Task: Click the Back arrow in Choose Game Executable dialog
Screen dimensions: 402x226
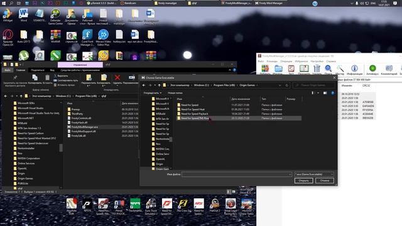Action: click(144, 85)
